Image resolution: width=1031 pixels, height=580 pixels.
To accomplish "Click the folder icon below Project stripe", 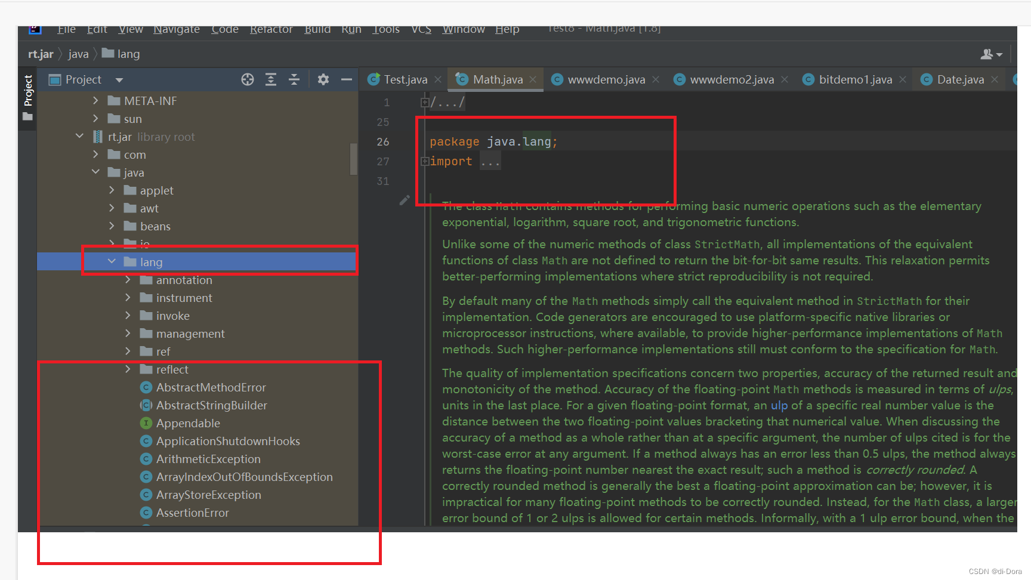I will (x=27, y=116).
